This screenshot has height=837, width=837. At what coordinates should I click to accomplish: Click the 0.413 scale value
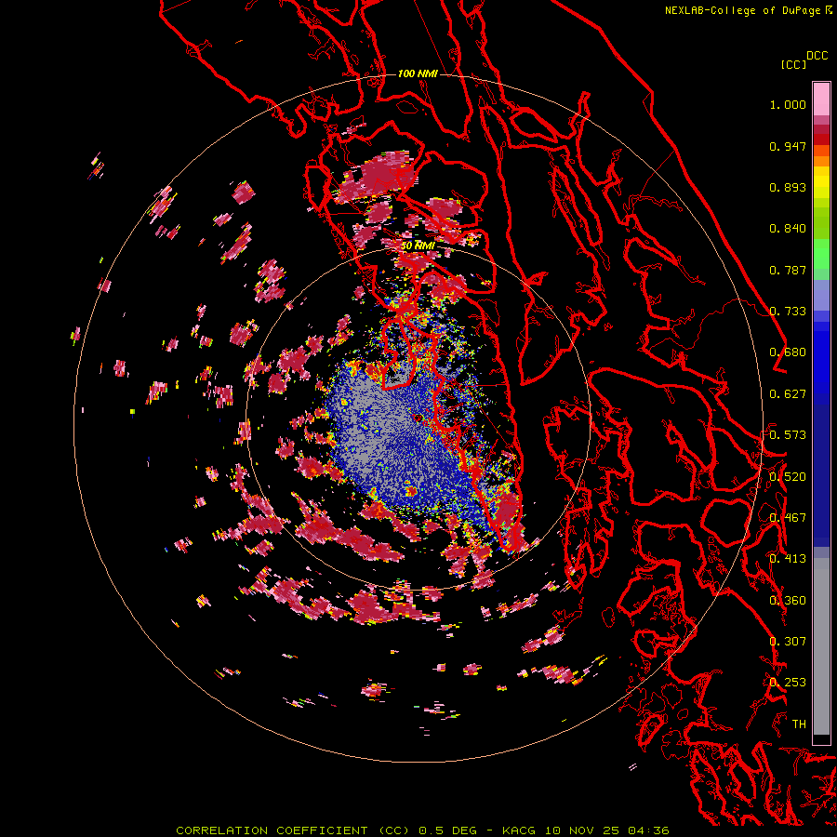coord(788,559)
